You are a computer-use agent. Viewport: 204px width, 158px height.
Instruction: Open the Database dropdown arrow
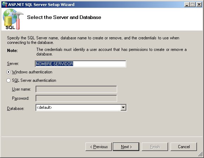[x=123, y=108]
